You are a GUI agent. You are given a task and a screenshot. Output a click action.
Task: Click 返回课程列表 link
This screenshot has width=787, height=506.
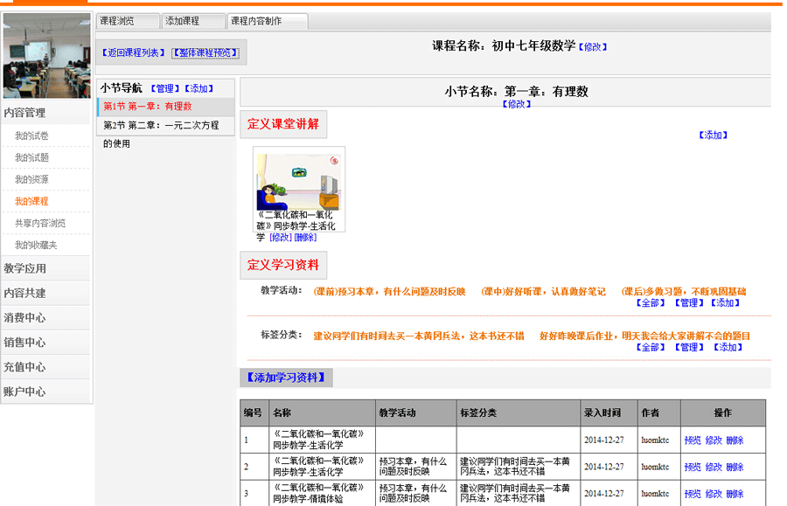pos(134,52)
